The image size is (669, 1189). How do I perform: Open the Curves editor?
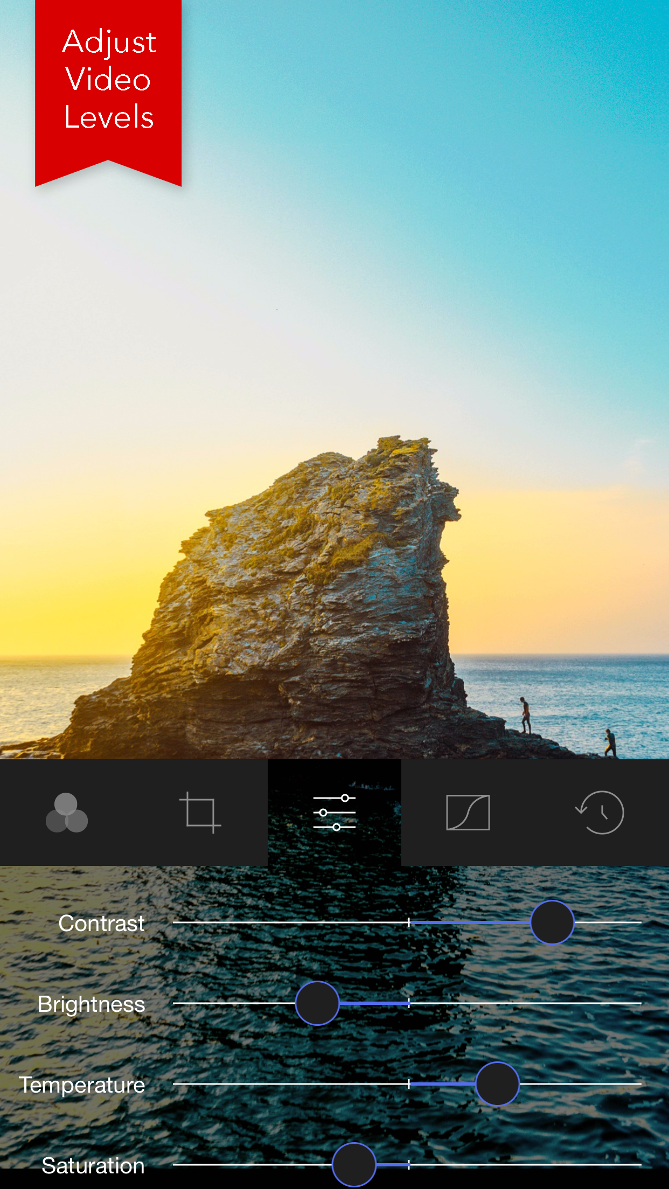point(468,813)
